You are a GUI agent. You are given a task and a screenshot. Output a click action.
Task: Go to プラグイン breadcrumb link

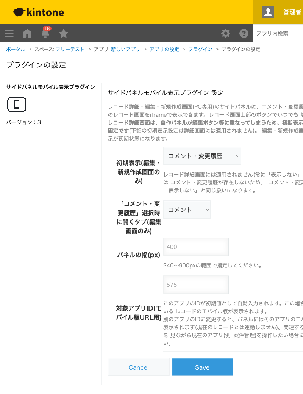point(200,49)
